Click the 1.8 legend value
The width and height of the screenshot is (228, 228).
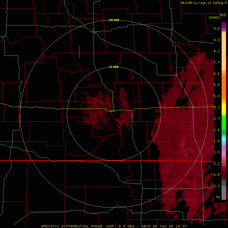tap(217, 141)
